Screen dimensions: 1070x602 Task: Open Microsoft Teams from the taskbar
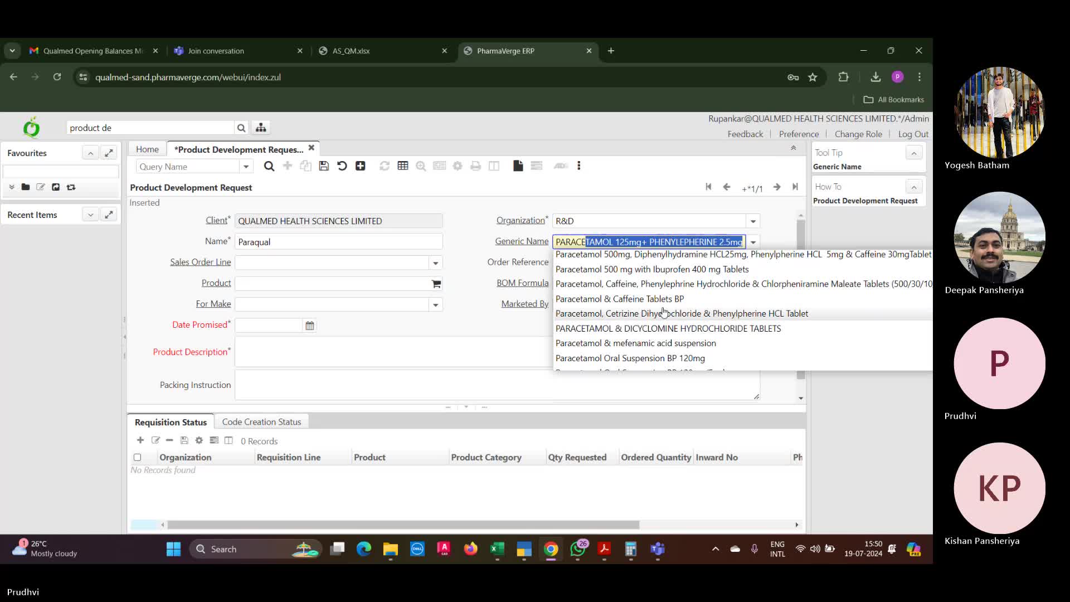click(x=658, y=550)
